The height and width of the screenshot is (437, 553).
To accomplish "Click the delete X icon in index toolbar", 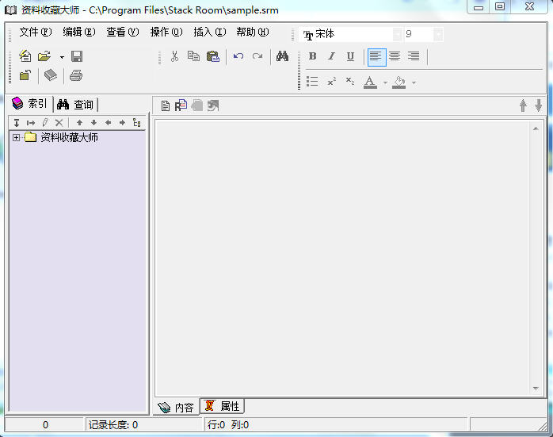I will point(59,122).
